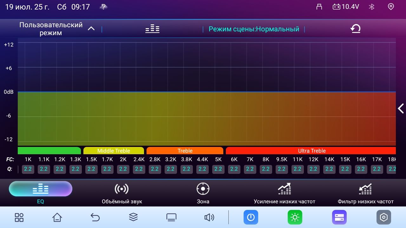Screen dimensions: 406x228
Task: Tap the home icon in navigation bar
Action: point(57,217)
